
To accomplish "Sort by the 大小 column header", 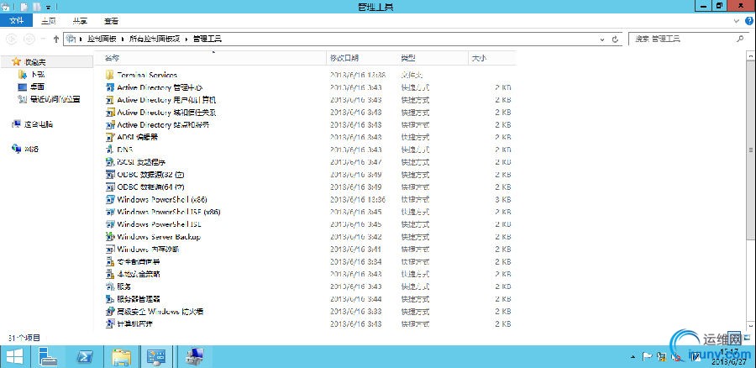I will point(479,58).
